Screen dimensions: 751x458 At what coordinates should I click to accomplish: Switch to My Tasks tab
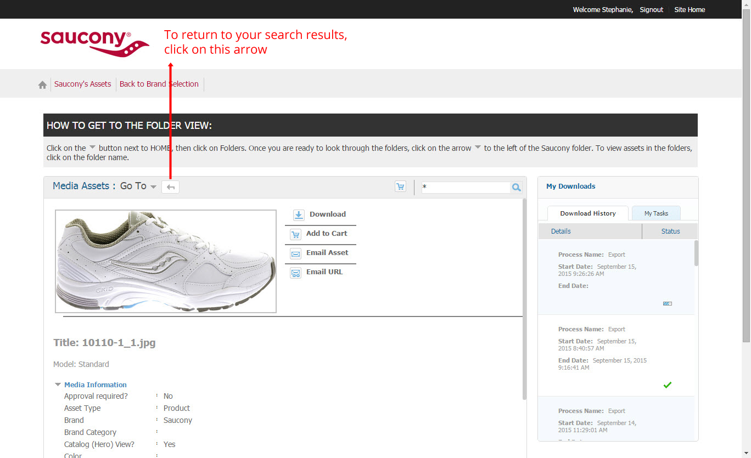tap(656, 213)
